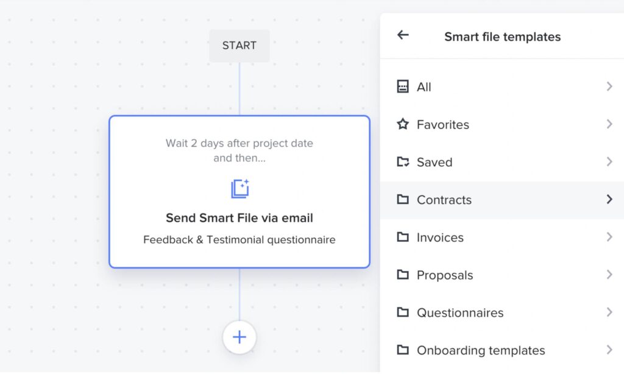Open the Contracts folder icon
This screenshot has height=374, width=624.
tap(403, 200)
